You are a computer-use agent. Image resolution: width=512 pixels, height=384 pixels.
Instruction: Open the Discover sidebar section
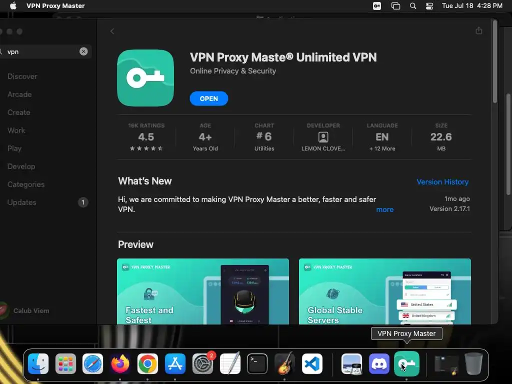(22, 76)
